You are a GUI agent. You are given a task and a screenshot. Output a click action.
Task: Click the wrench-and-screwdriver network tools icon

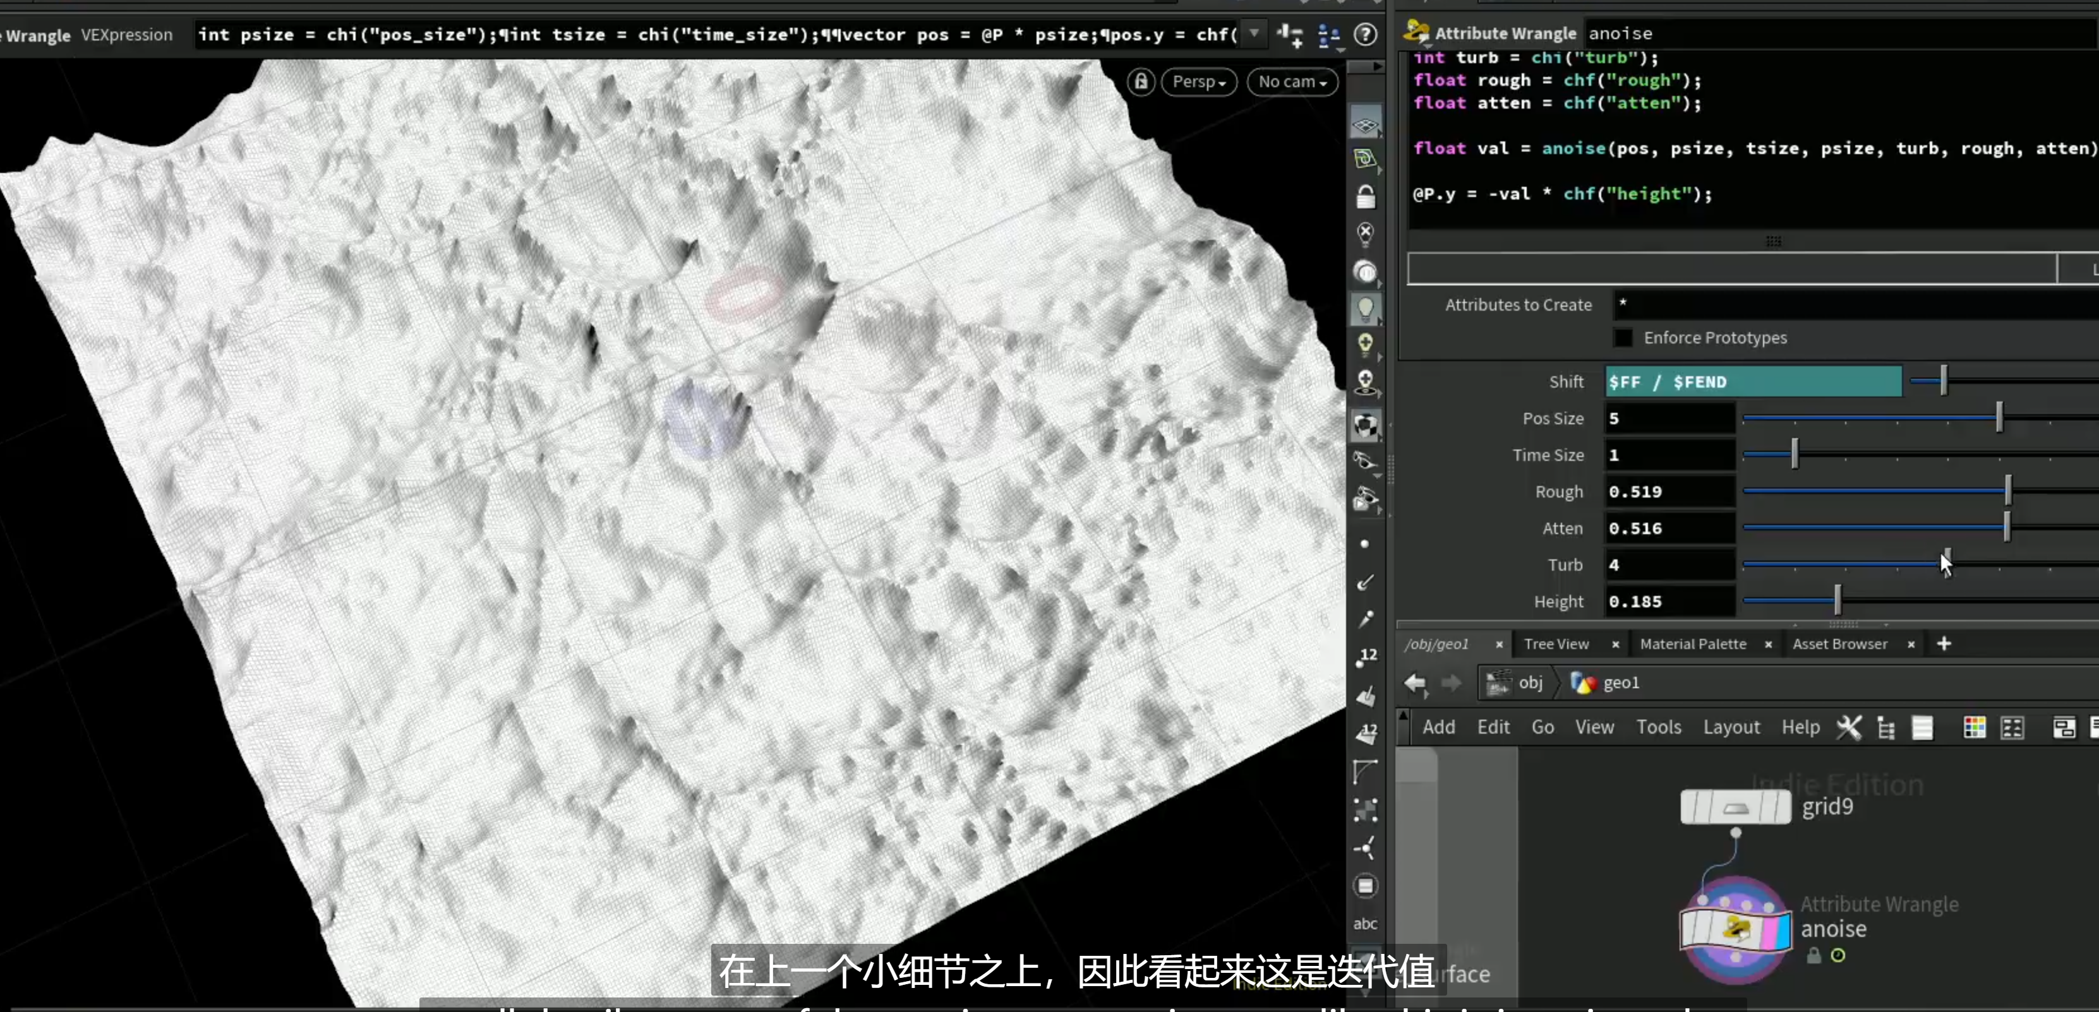[1849, 727]
